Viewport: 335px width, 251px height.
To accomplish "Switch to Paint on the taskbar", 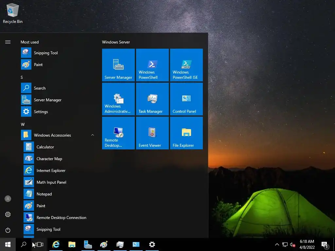I will point(104,244).
